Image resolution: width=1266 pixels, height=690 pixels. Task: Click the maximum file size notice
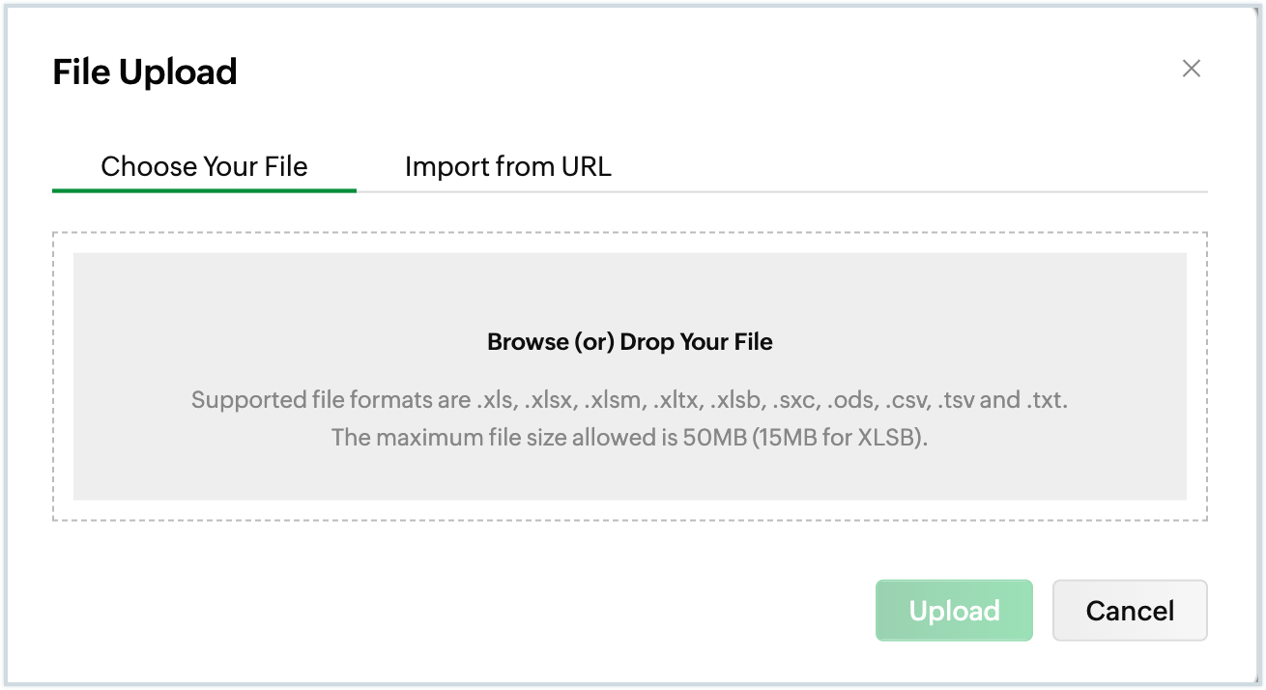(x=629, y=437)
